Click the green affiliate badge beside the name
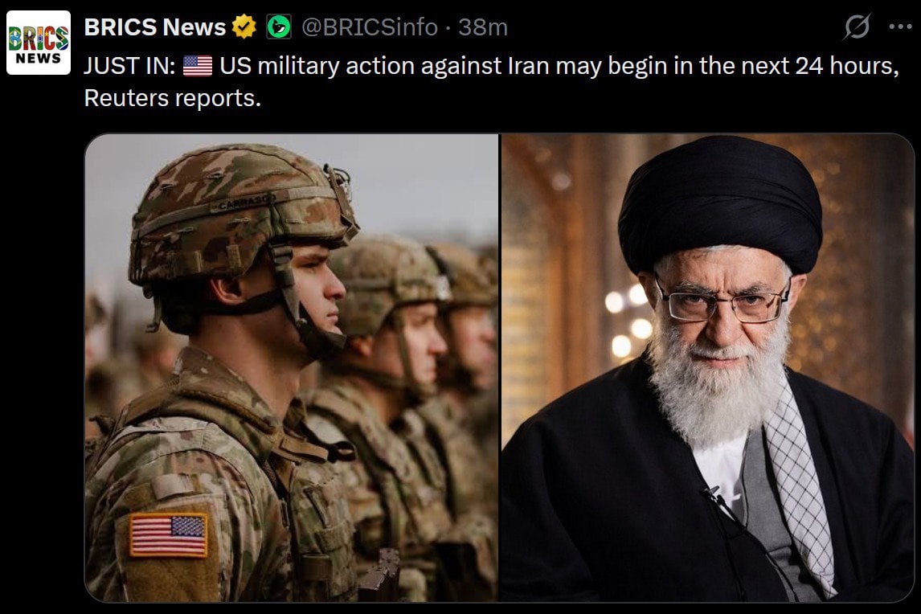Screen dimensions: 921x614 coord(279,27)
